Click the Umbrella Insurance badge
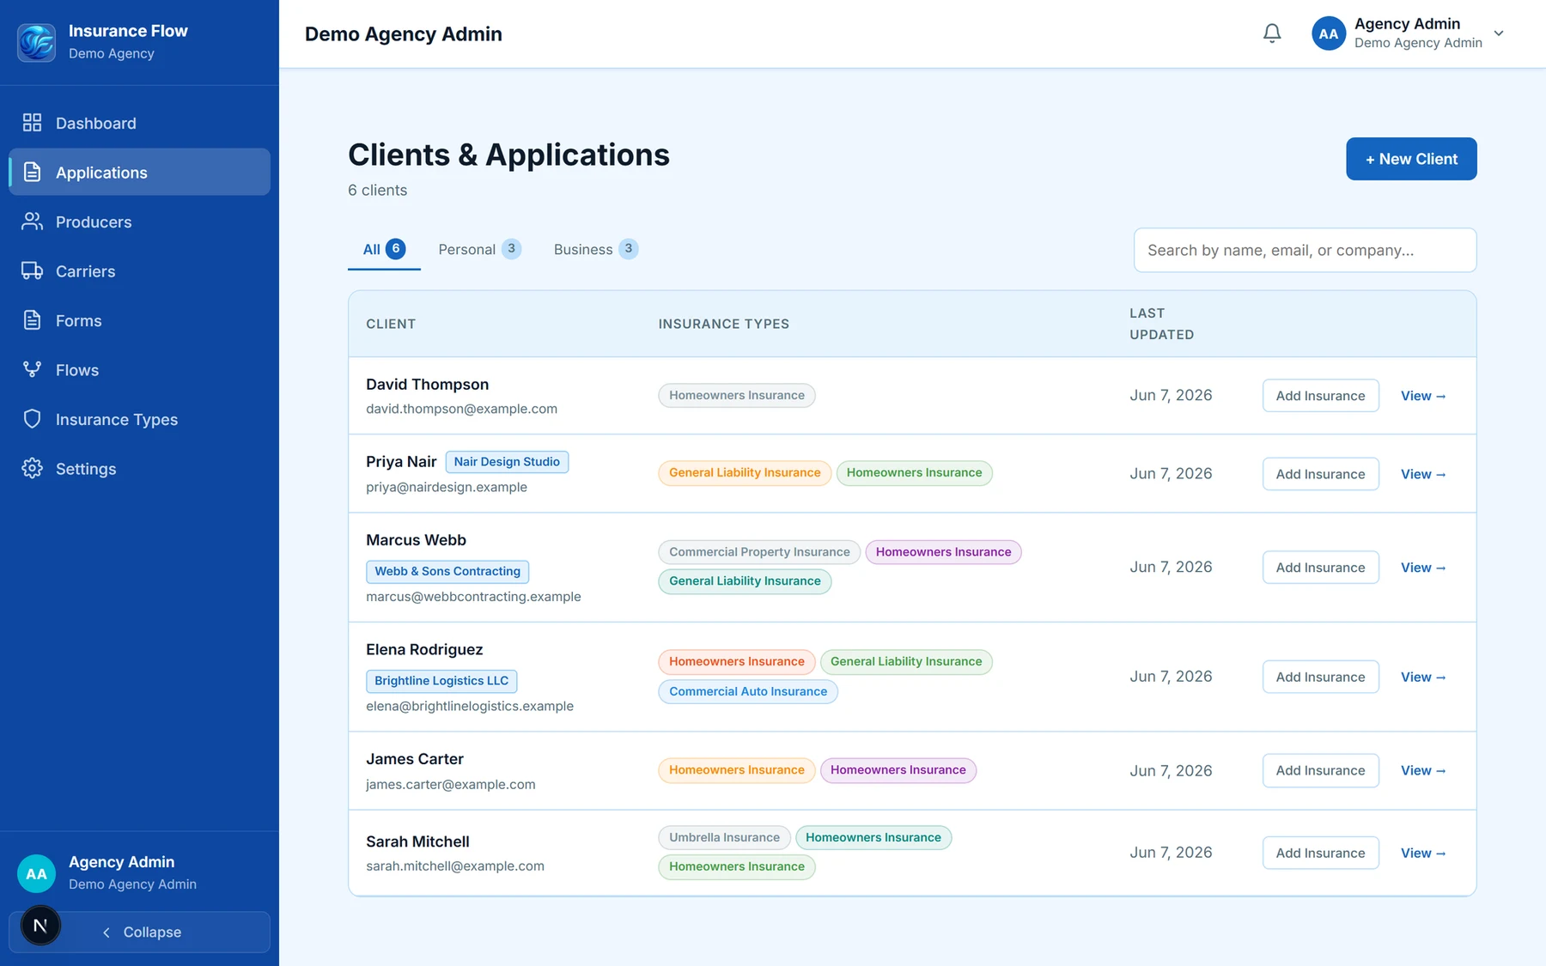Screen dimensions: 1546x966 (724, 837)
